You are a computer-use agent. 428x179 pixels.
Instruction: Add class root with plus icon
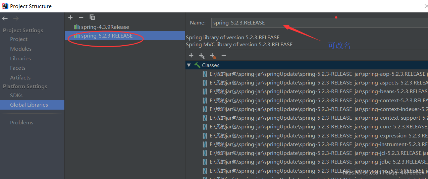pos(191,55)
